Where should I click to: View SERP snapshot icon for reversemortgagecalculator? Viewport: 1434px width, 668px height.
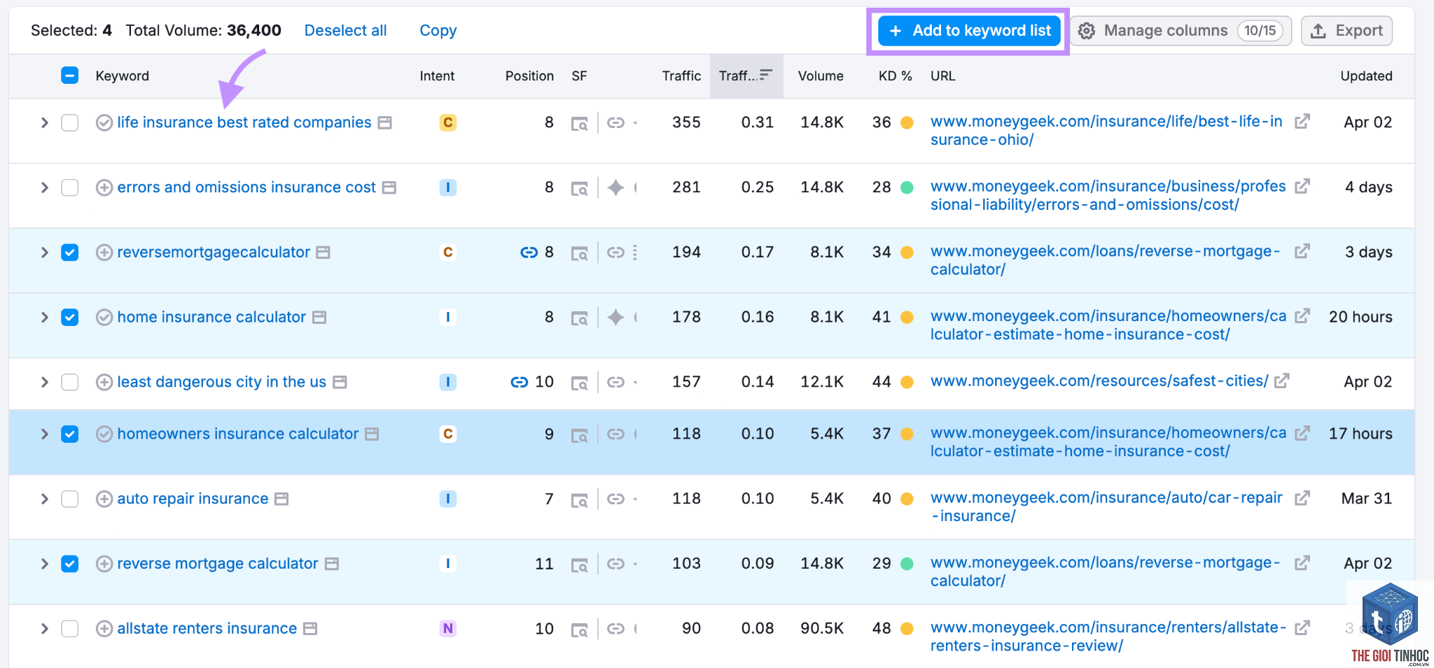579,253
